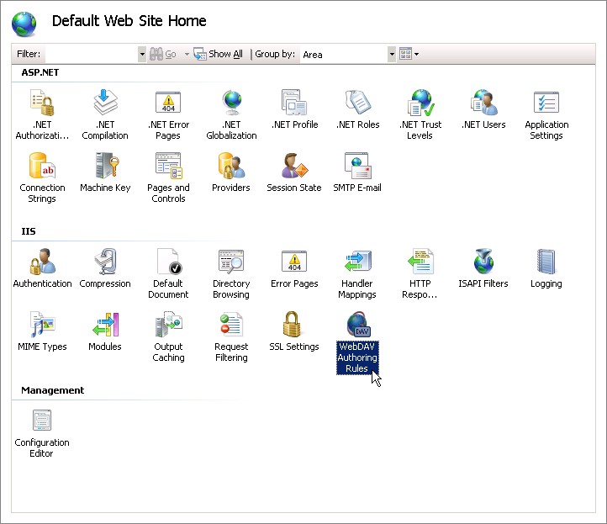Open .NET Error Pages feature
This screenshot has height=524, width=607.
(x=168, y=114)
